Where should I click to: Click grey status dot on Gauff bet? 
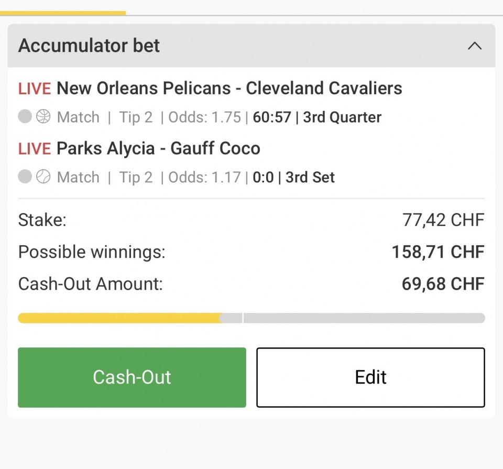25,177
